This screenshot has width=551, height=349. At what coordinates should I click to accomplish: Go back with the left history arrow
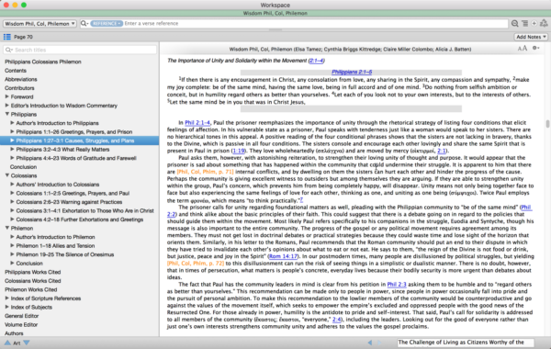click(370, 343)
